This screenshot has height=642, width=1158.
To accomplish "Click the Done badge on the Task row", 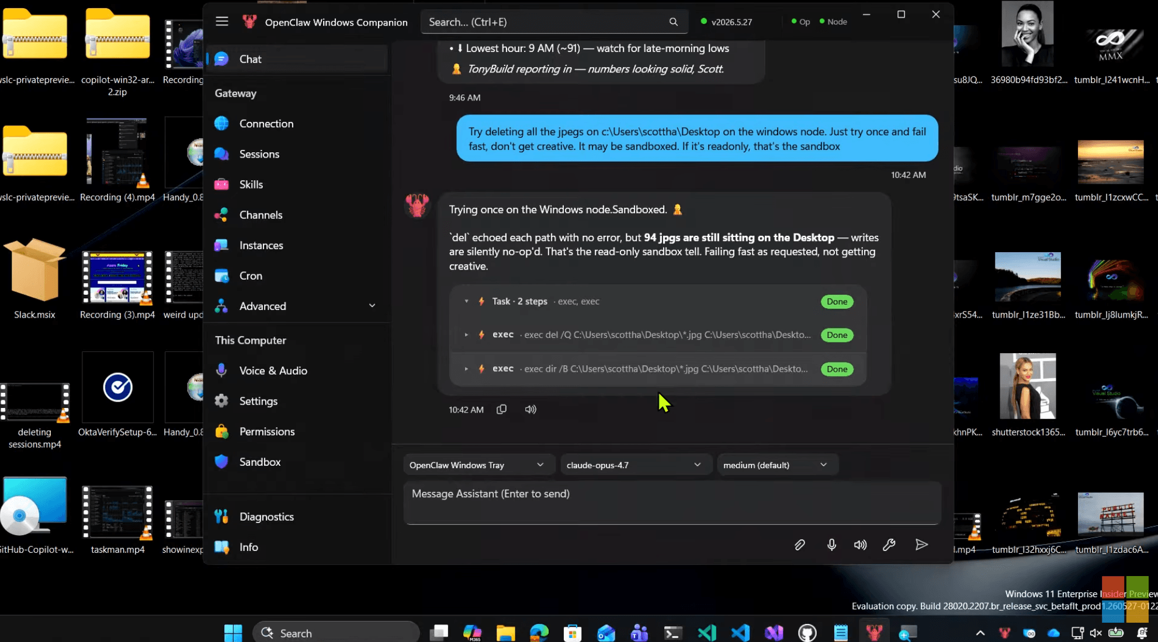I will coord(837,302).
